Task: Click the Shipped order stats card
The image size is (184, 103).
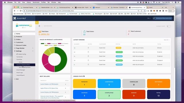Action: tap(85, 94)
